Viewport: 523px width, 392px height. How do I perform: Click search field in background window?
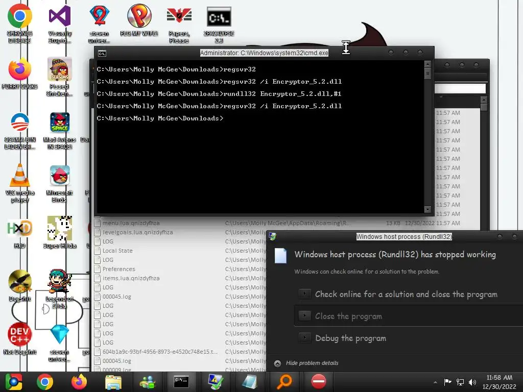[x=460, y=88]
